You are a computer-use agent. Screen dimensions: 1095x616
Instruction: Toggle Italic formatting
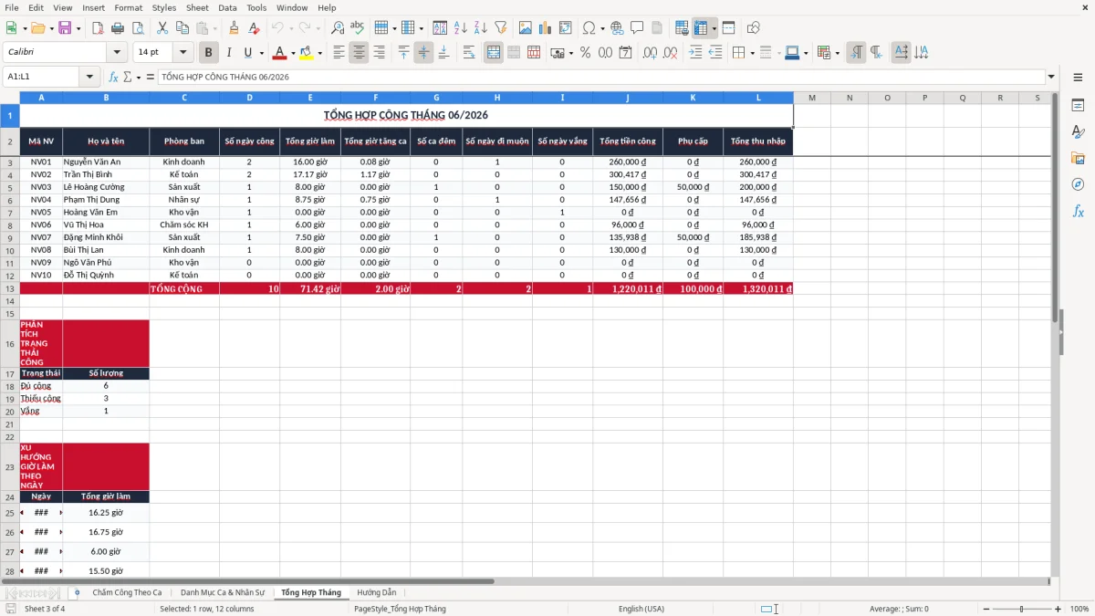(x=228, y=53)
